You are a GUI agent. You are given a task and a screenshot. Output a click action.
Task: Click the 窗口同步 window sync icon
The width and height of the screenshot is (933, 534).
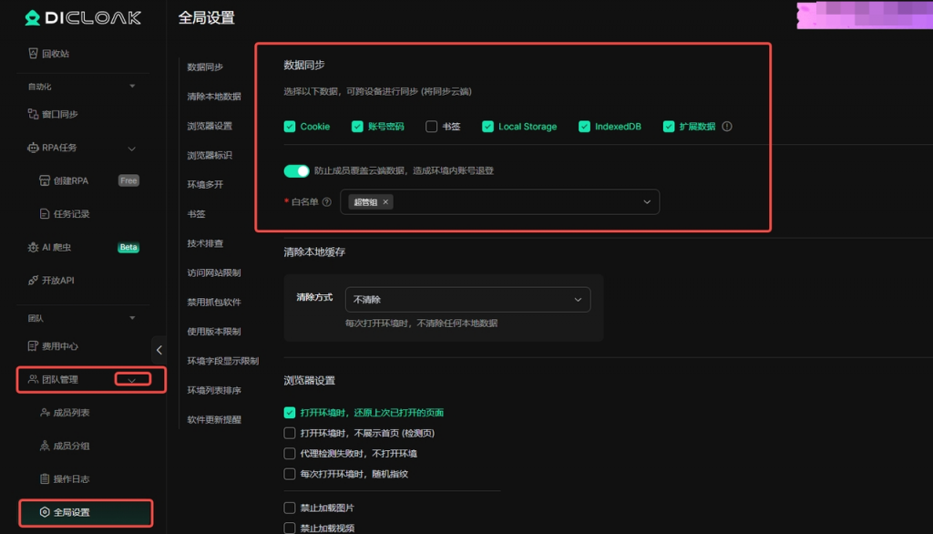(x=33, y=115)
